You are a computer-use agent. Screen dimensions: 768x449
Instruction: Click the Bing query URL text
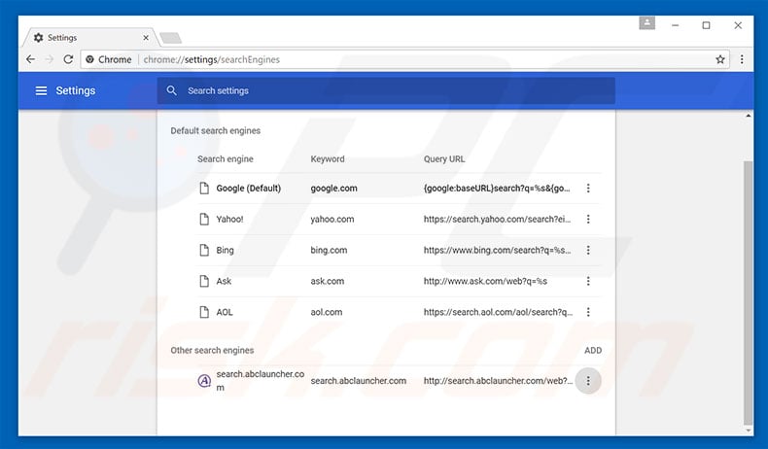(x=497, y=250)
